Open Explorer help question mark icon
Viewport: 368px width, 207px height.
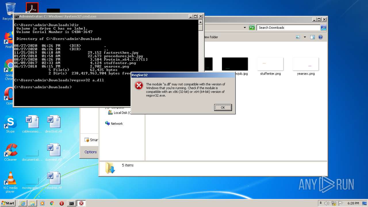coord(321,37)
